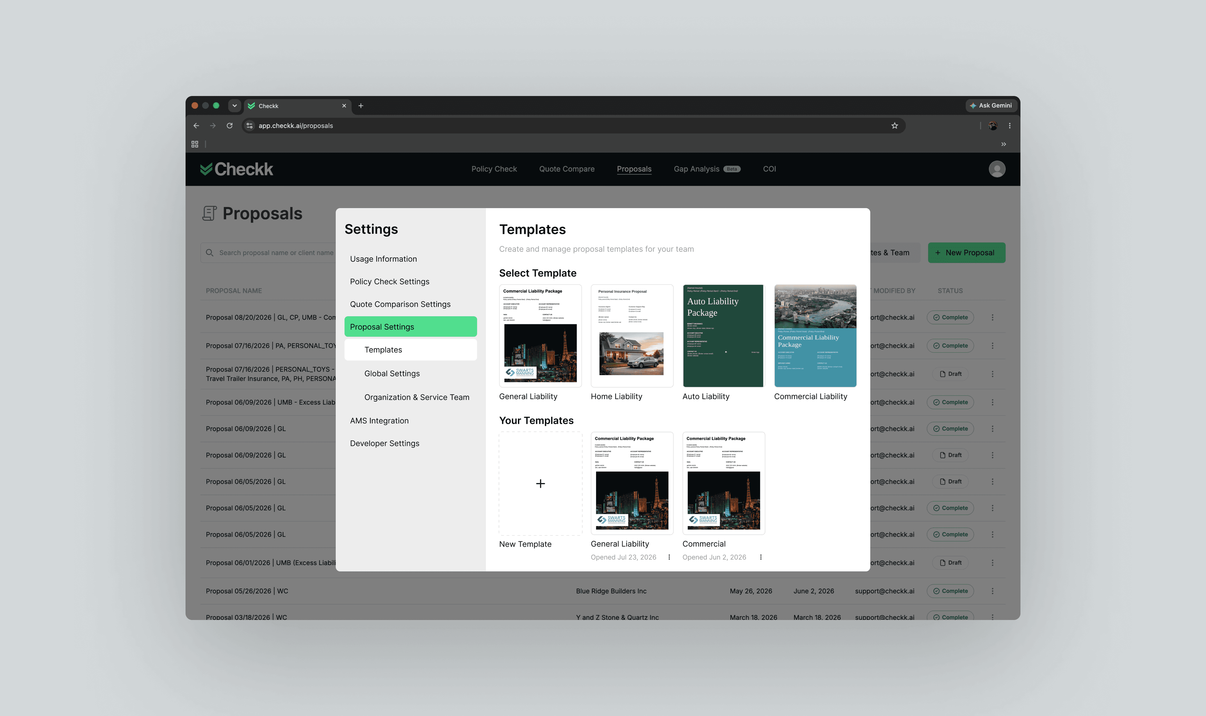Collapse Proposal Settings section
The image size is (1206, 716).
point(410,327)
